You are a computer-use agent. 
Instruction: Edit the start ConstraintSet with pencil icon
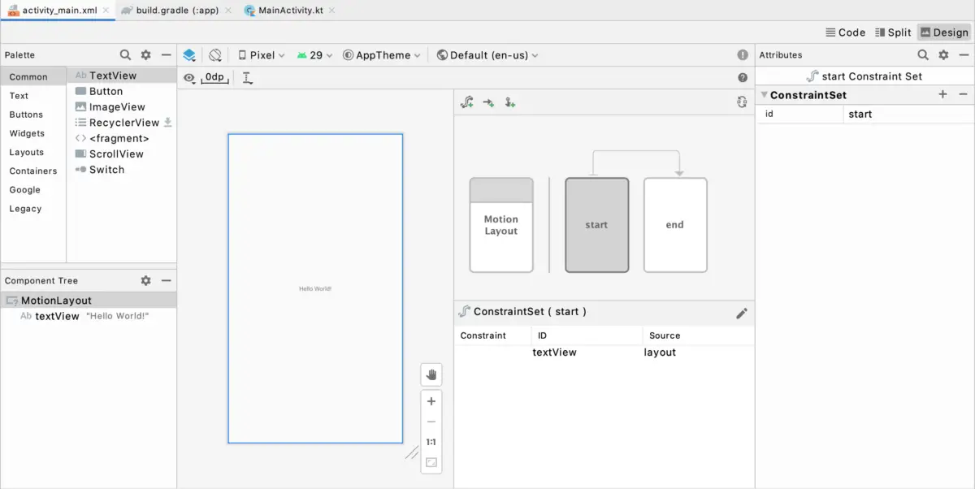click(742, 312)
